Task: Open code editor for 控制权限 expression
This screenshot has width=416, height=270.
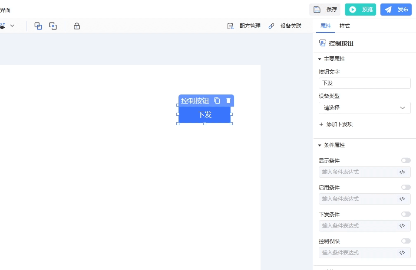Action: click(402, 253)
